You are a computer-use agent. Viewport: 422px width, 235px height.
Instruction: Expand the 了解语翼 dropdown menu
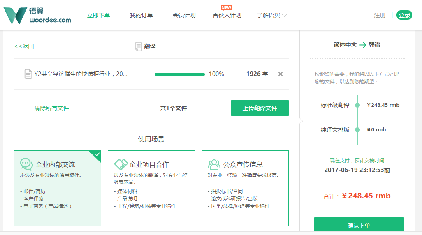click(271, 16)
